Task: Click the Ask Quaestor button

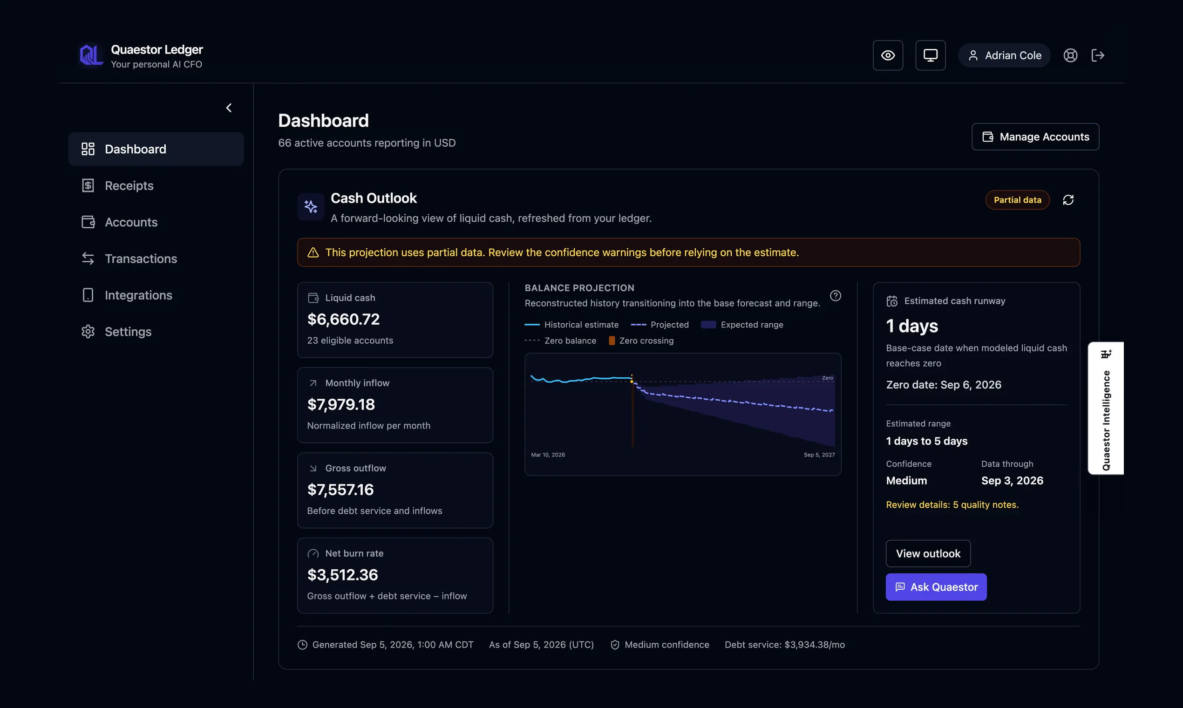Action: coord(936,587)
